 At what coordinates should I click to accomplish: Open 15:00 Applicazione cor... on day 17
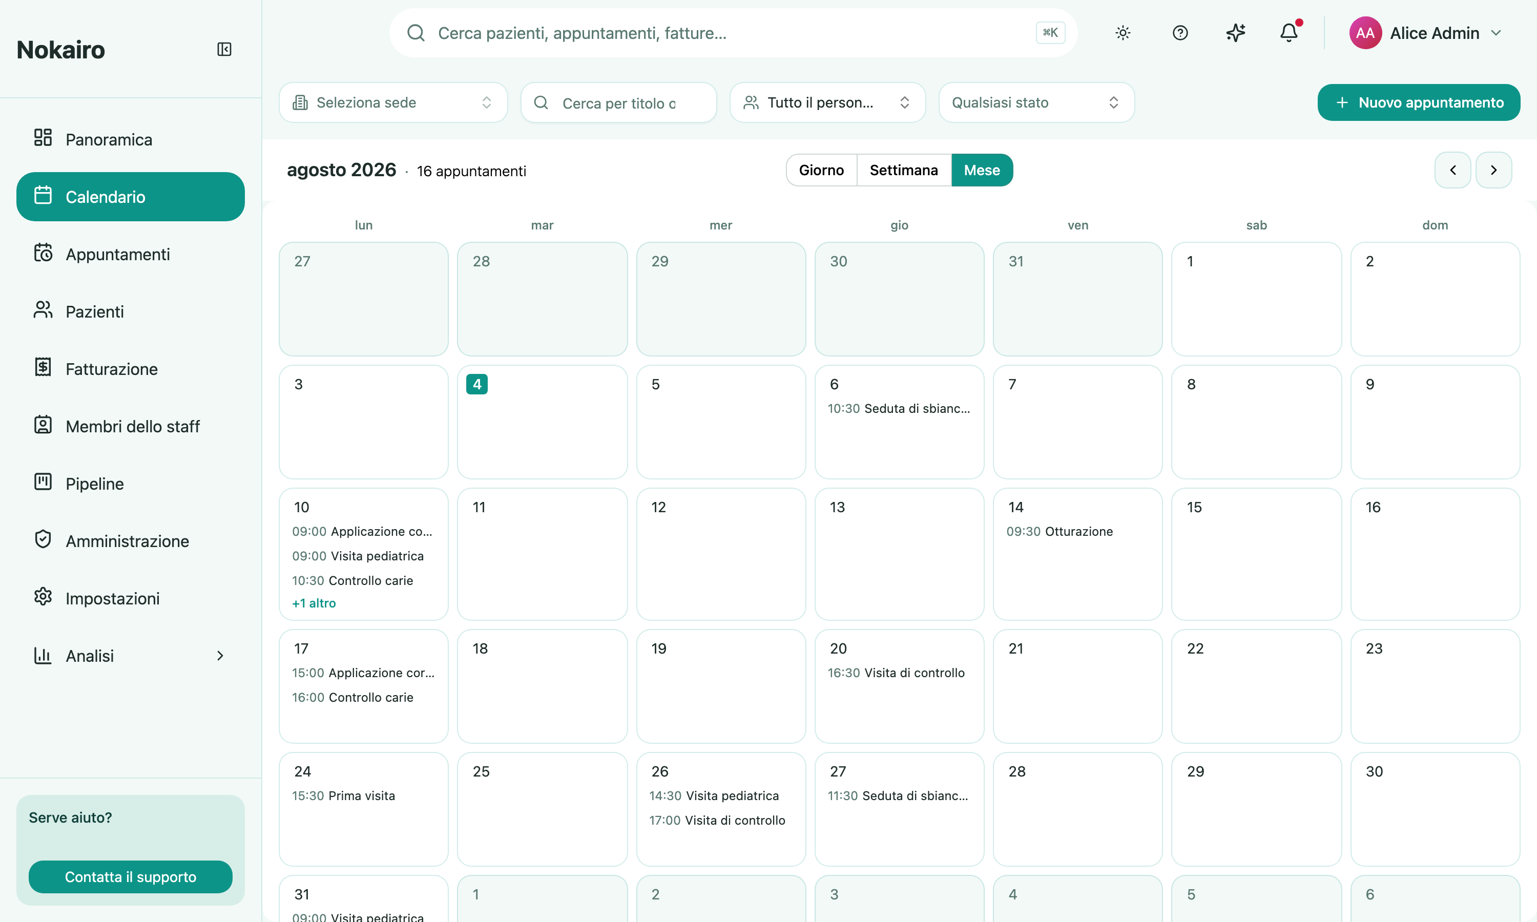point(363,673)
